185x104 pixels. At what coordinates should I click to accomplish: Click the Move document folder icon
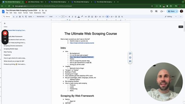click(43, 10)
